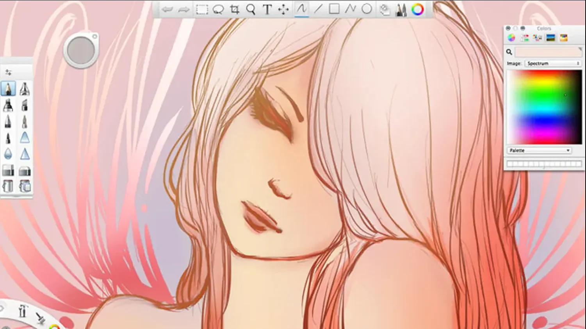Switch to Image Palettes tab in Colors
Image resolution: width=586 pixels, height=329 pixels.
click(x=551, y=38)
